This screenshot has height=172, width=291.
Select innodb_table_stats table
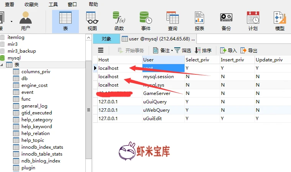tap(42, 154)
